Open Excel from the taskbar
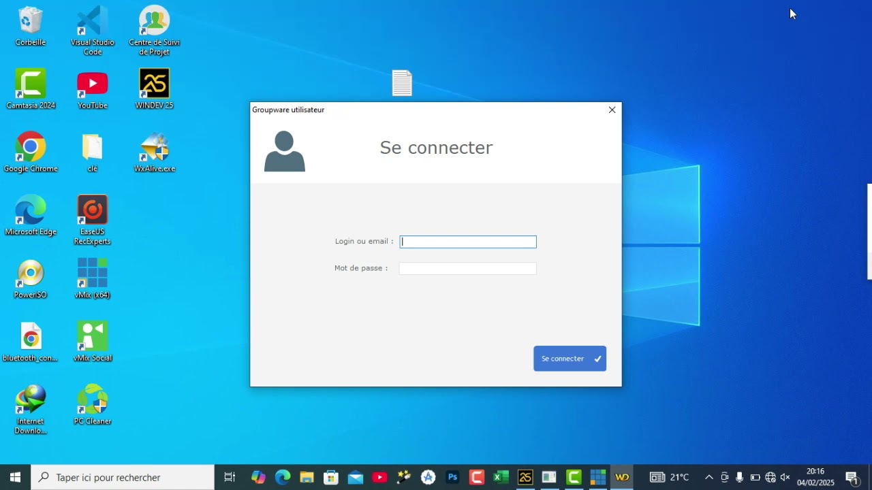The image size is (872, 490). pos(501,477)
